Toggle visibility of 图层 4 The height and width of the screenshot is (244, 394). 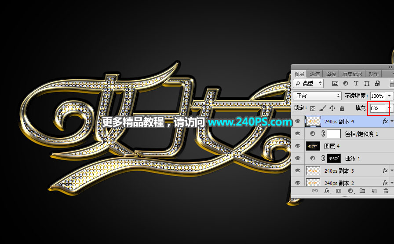click(x=298, y=146)
